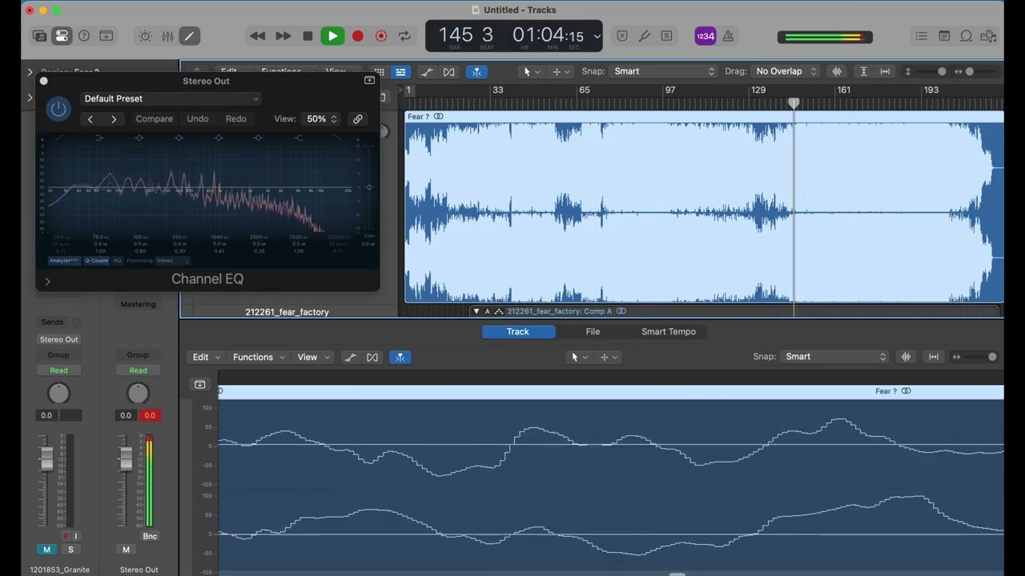Open the pointer tool menu in Tracks toolbar

point(531,72)
